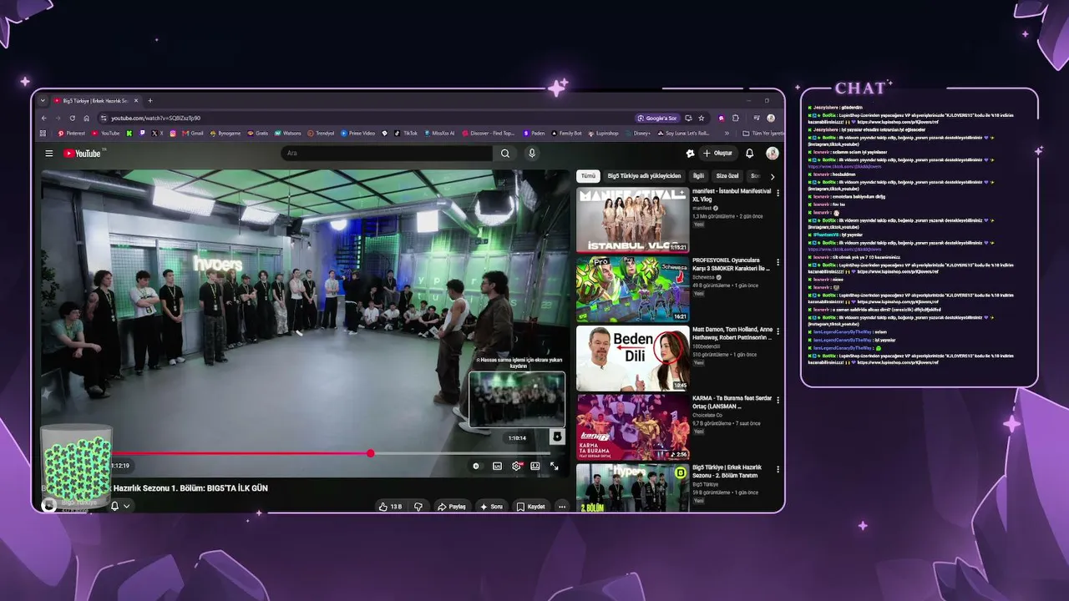This screenshot has height=601, width=1069.
Task: Open options menu for Matt Damon video
Action: click(778, 331)
